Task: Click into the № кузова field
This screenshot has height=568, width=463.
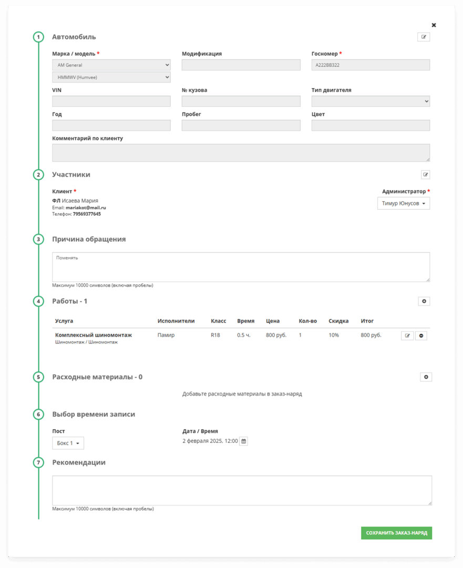Action: [x=241, y=101]
